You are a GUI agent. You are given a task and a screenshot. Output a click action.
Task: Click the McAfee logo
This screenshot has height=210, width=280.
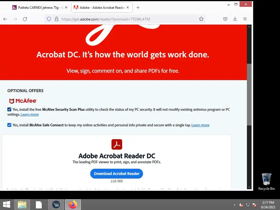[23, 101]
